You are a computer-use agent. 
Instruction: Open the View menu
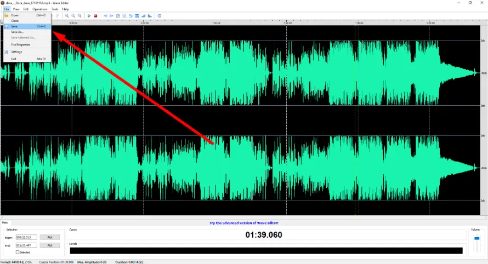point(16,9)
